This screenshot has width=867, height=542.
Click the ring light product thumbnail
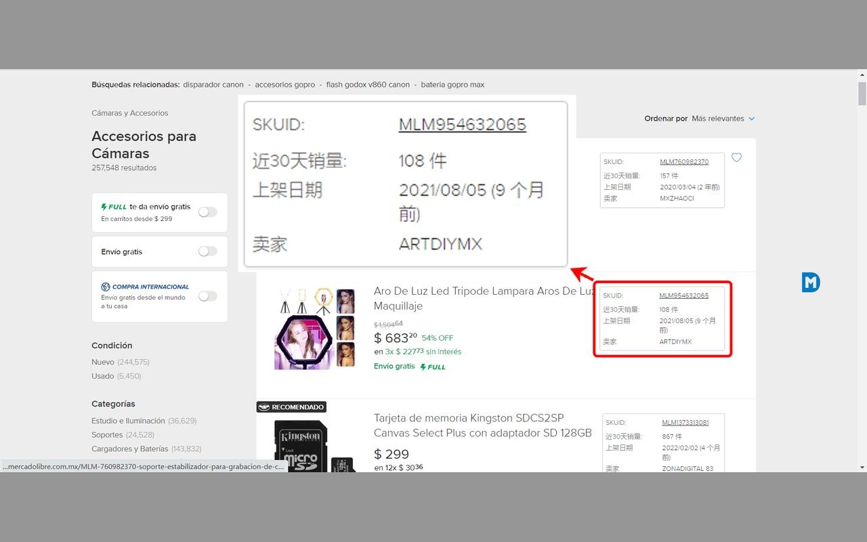click(314, 329)
